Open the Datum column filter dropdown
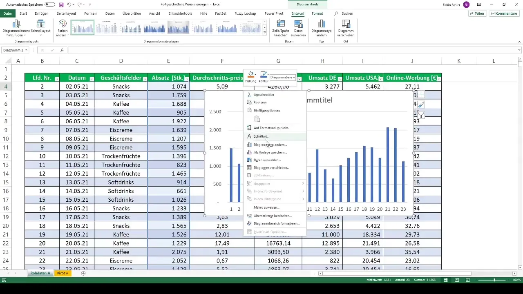Image resolution: width=523 pixels, height=294 pixels. click(92, 79)
